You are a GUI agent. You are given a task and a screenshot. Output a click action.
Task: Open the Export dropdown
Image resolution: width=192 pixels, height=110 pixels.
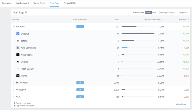[184, 13]
